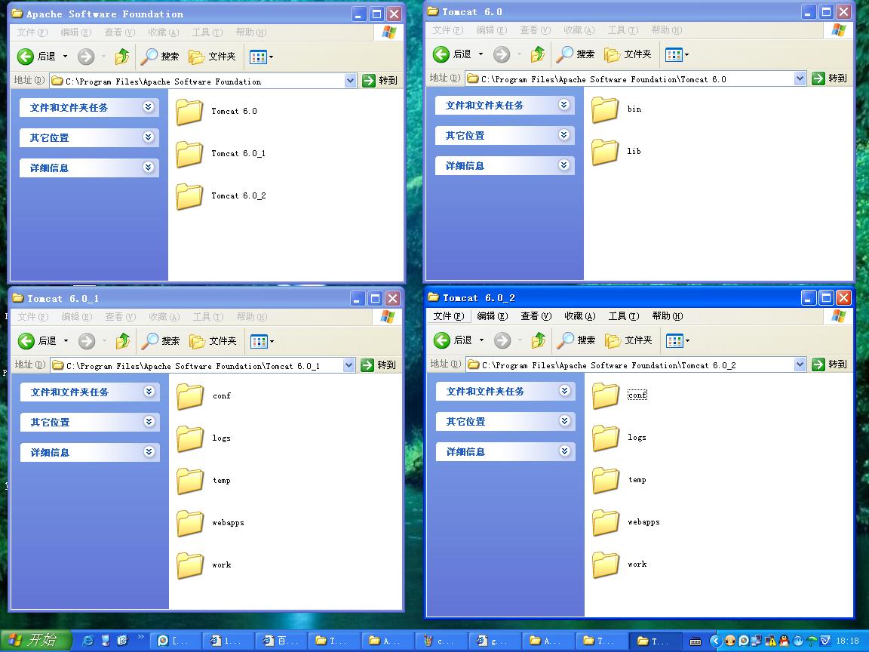
Task: Click address field in Tomcat 6.0_2 window
Action: coord(636,364)
